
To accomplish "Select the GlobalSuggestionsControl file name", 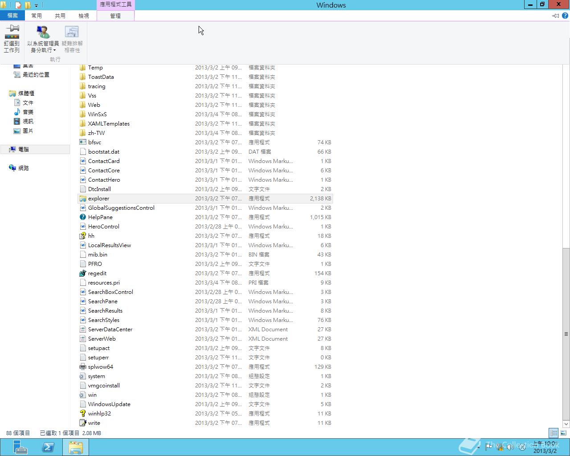I will [x=121, y=208].
